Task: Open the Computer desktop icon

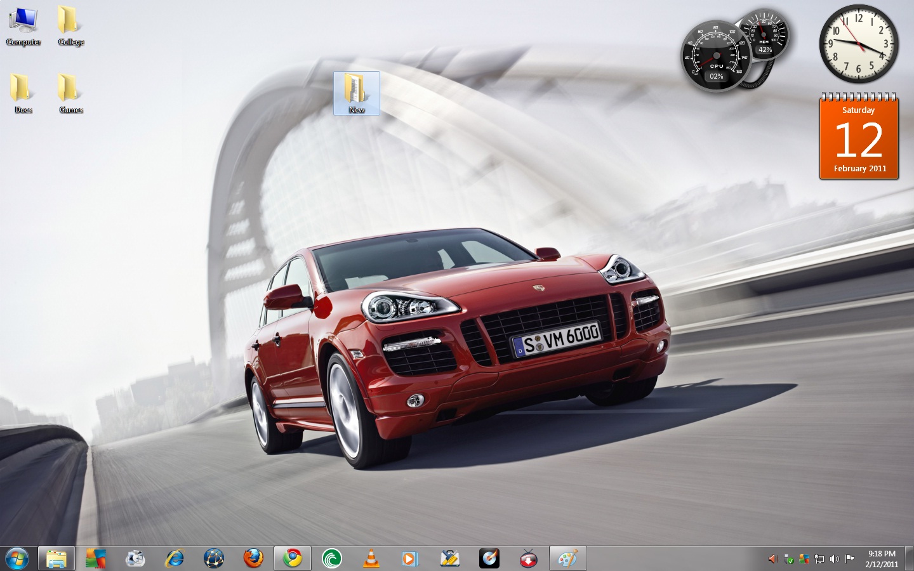Action: (x=23, y=27)
